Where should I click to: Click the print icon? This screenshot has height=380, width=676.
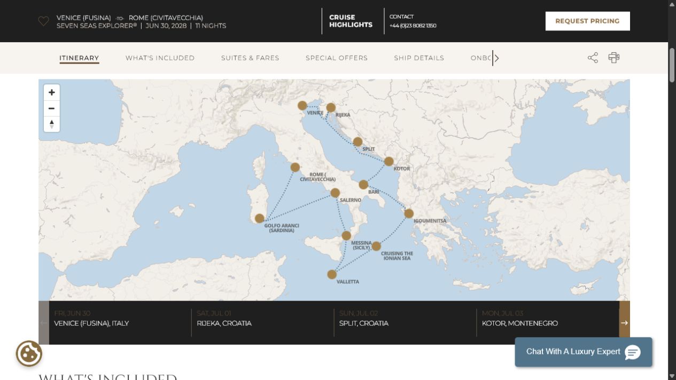pos(613,58)
